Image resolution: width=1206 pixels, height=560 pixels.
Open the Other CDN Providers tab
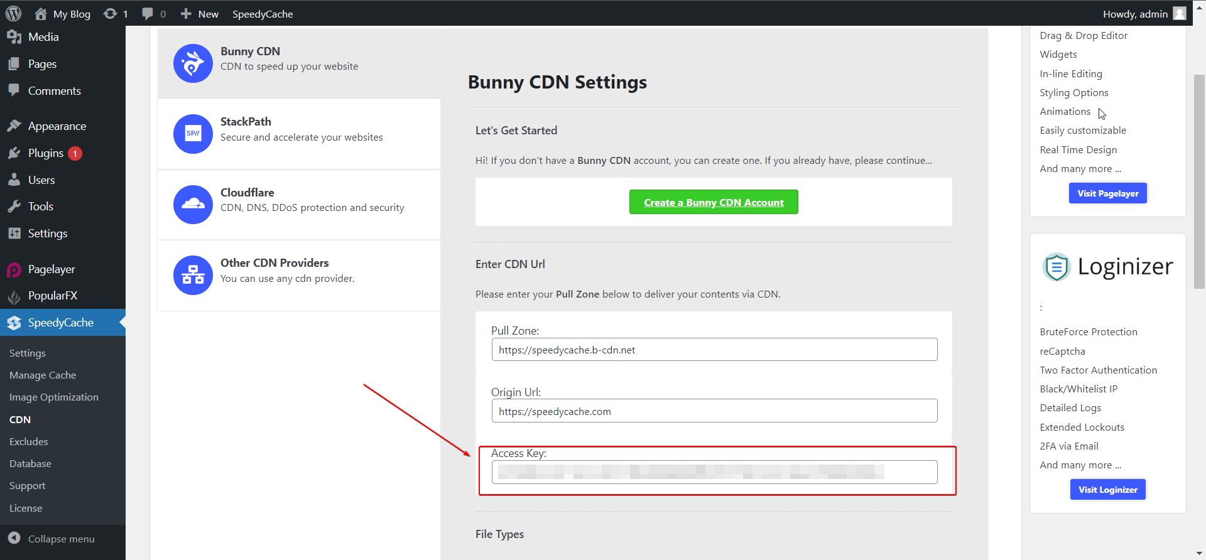[299, 276]
